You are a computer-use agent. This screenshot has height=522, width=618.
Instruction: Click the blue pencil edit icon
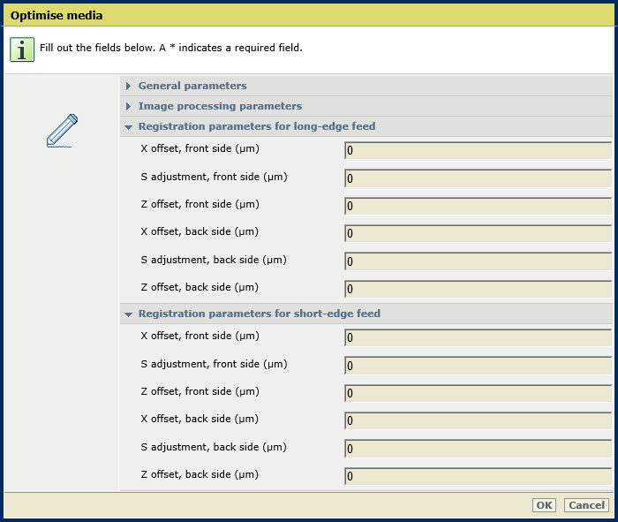(x=63, y=131)
